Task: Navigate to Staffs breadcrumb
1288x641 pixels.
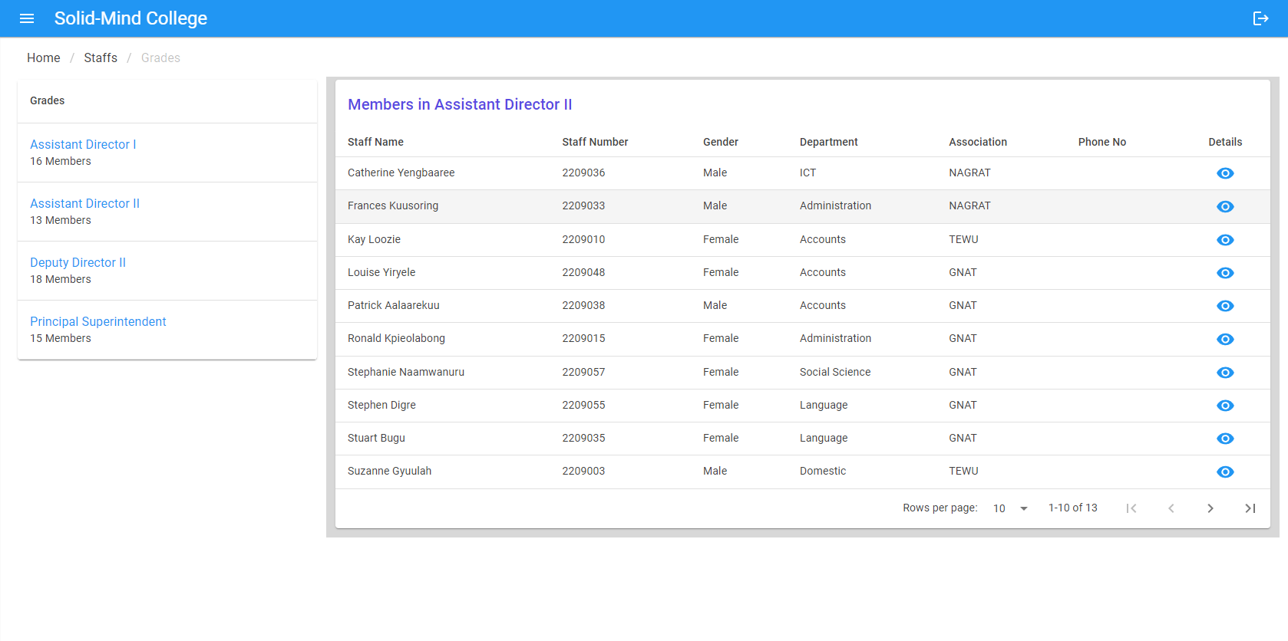Action: (101, 58)
